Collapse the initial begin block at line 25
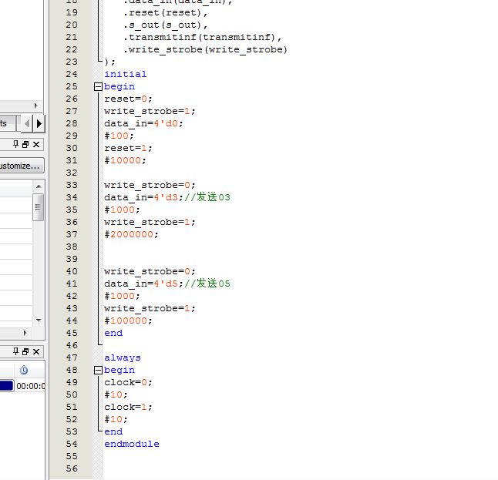The height and width of the screenshot is (480, 498). [x=98, y=87]
